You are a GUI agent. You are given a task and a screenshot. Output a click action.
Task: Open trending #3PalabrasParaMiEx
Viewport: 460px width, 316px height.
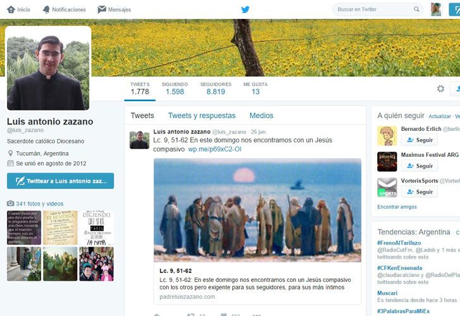tap(403, 312)
